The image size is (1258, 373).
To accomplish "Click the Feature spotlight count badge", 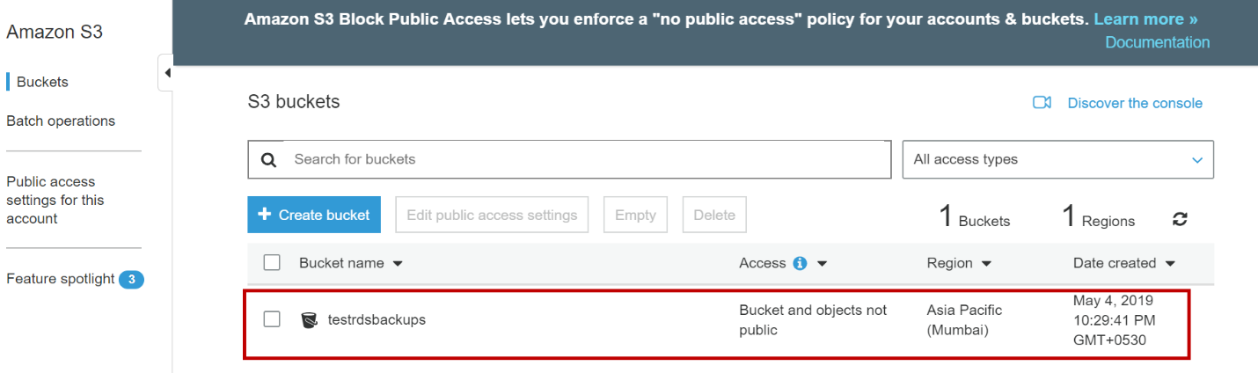I will (131, 280).
